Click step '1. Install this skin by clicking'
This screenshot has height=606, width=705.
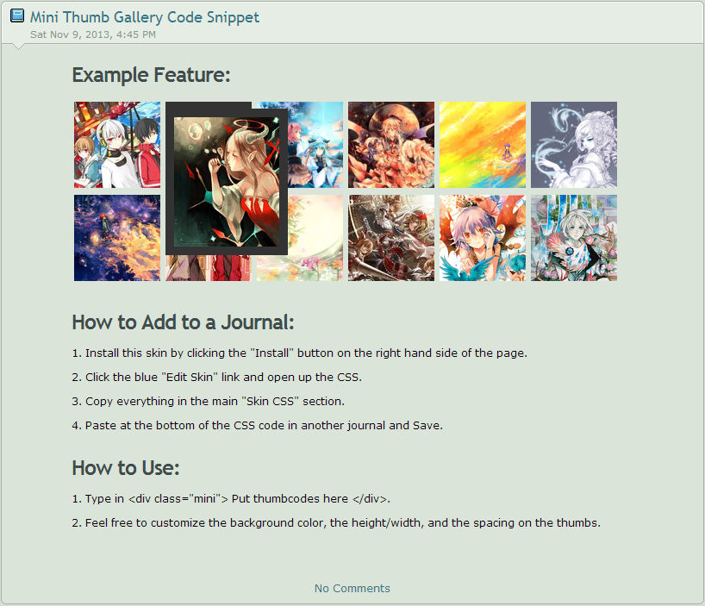299,353
